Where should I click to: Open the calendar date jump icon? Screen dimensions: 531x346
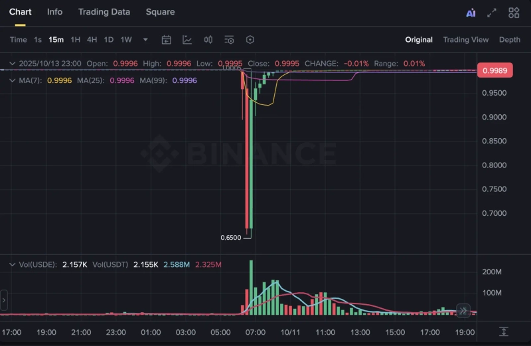pyautogui.click(x=167, y=40)
